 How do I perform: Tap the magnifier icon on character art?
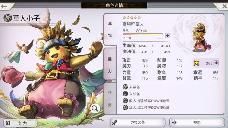(x=95, y=108)
